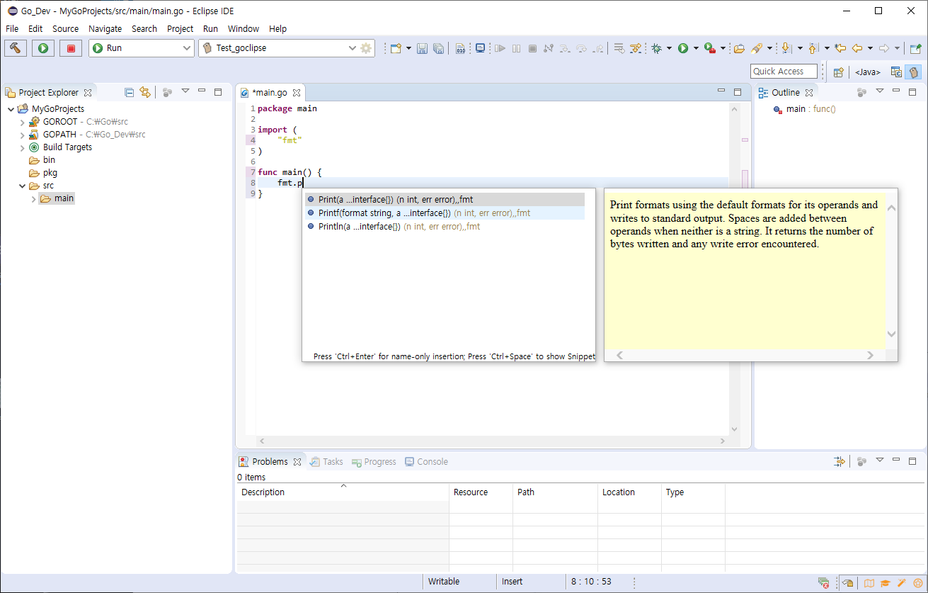Open the Outline View Menu triangle
This screenshot has width=928, height=593.
click(x=880, y=91)
